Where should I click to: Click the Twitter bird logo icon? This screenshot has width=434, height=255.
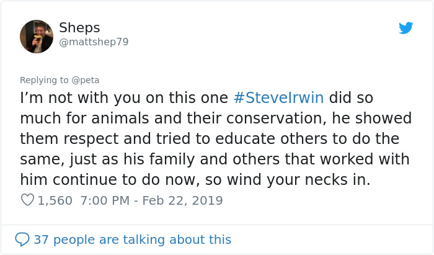click(406, 28)
